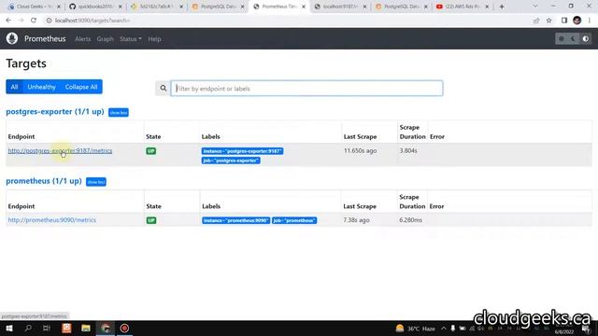The width and height of the screenshot is (598, 336).
Task: Switch to dark theme moon icon
Action: 573,39
